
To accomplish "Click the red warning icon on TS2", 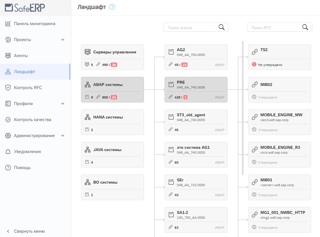I will (254, 65).
